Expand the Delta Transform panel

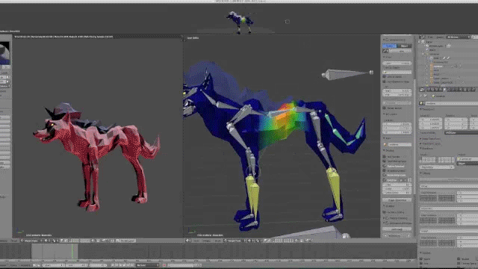coord(429,139)
